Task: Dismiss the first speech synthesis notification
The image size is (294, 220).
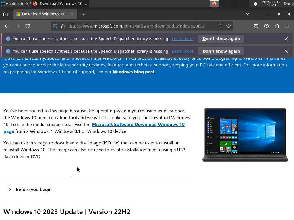Action: (286, 39)
